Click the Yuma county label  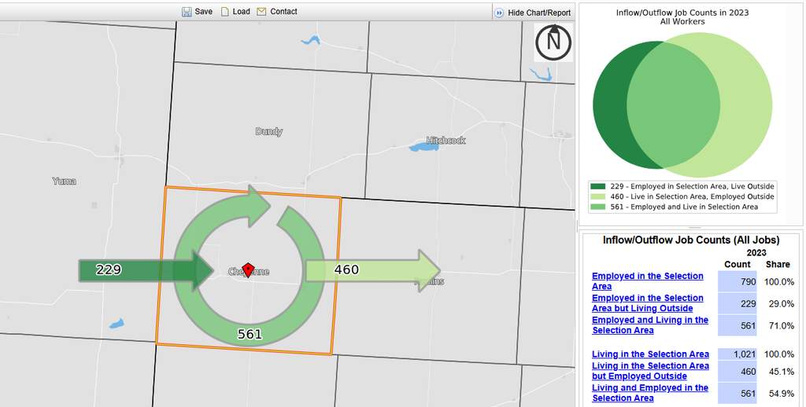[x=65, y=181]
